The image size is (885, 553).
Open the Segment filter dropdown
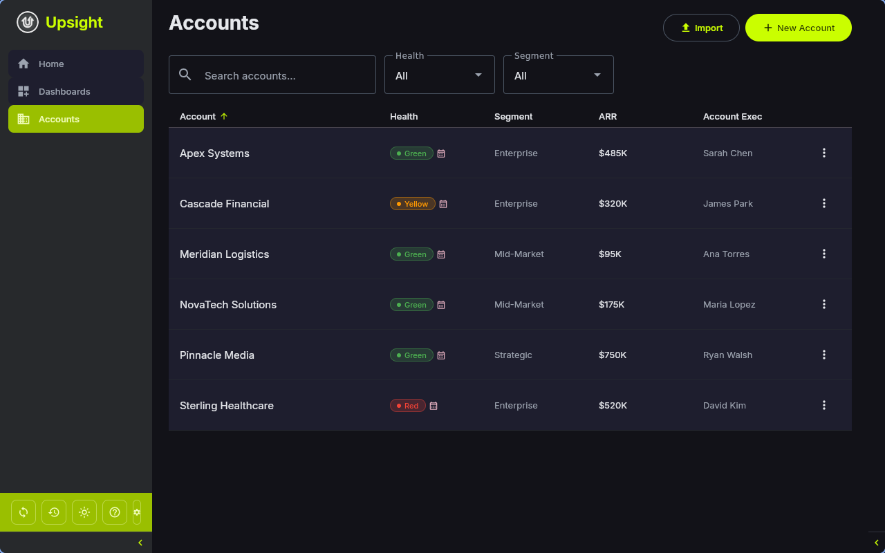pyautogui.click(x=558, y=75)
